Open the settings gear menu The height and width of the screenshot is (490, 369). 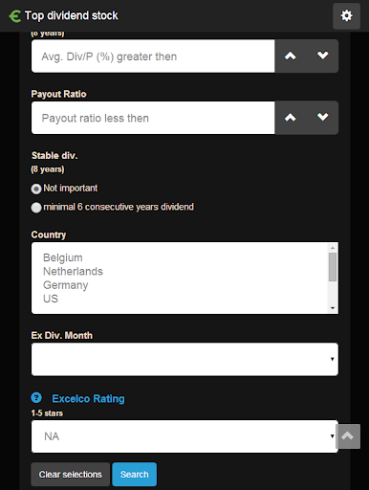coord(346,15)
